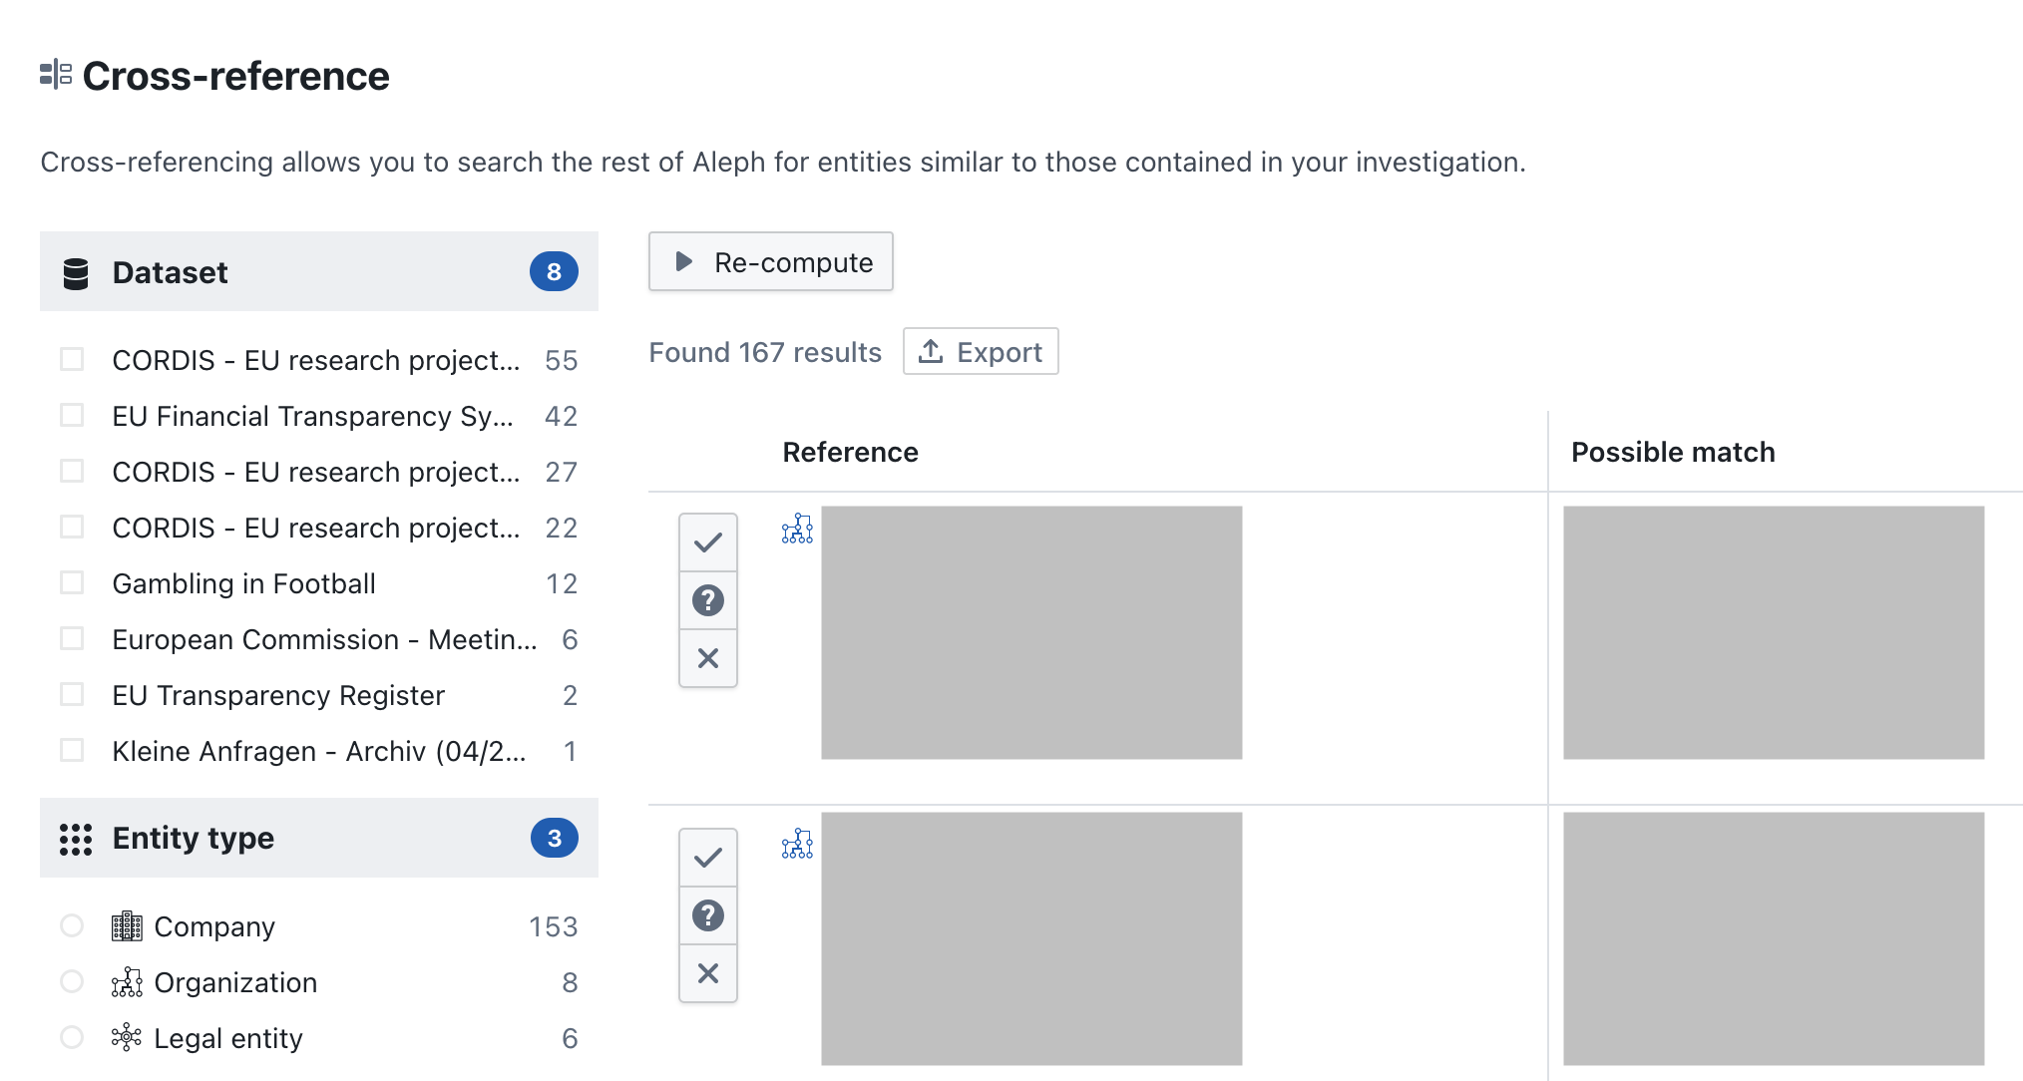Confirm second row match with checkmark
Image resolution: width=2023 pixels, height=1081 pixels.
click(x=708, y=858)
